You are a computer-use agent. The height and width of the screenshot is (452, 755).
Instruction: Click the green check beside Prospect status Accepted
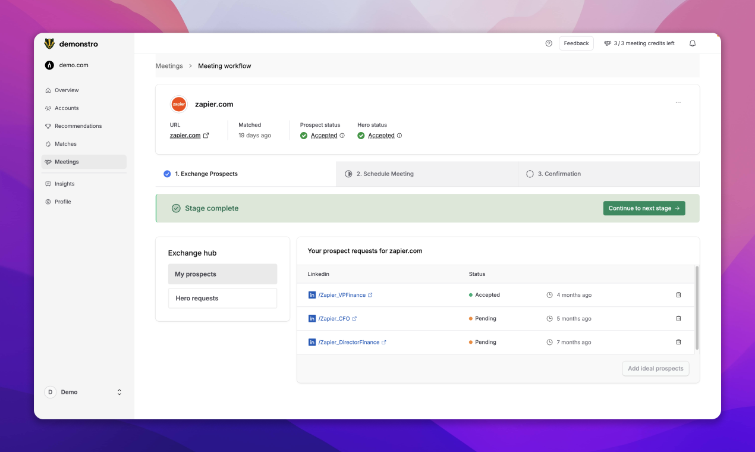304,136
